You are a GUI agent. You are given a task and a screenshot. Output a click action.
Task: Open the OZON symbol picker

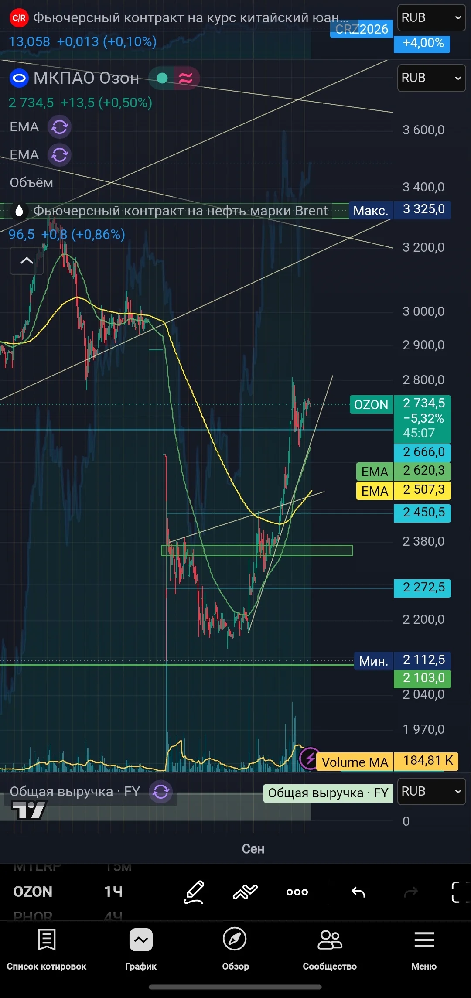point(33,892)
